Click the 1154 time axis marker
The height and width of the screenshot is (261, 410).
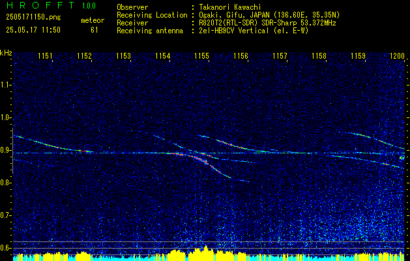click(163, 55)
